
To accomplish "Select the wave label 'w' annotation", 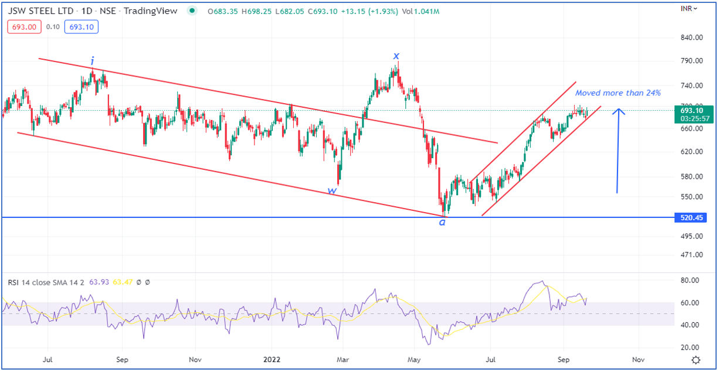I will click(x=332, y=191).
